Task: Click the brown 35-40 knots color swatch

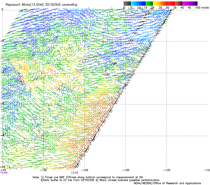Action: click(179, 3)
